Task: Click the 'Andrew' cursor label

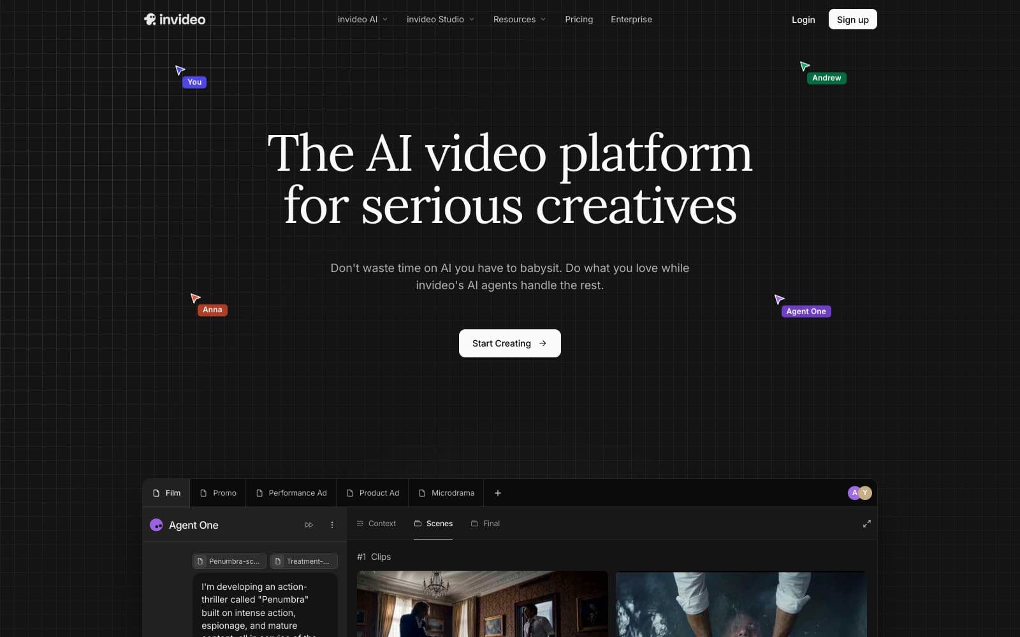Action: coord(827,78)
